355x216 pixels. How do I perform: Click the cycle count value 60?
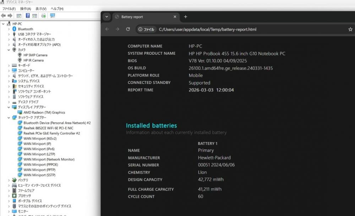point(200,196)
